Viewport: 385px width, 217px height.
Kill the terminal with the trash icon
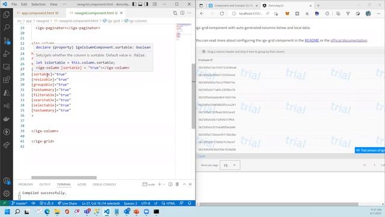[177, 184]
